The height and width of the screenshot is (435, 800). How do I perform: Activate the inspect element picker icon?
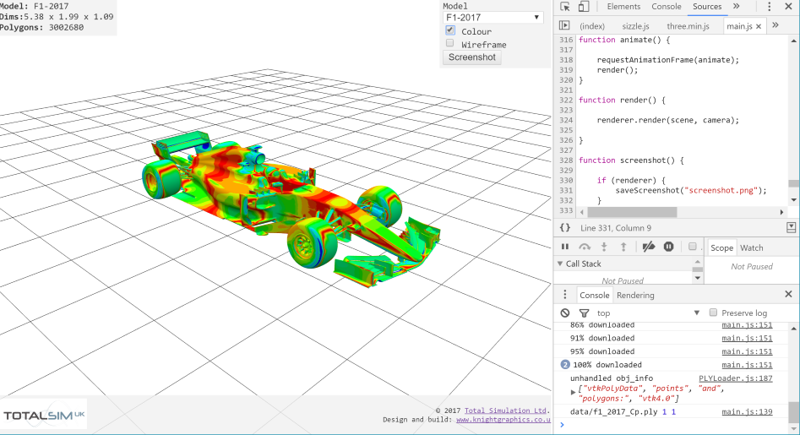pos(565,7)
